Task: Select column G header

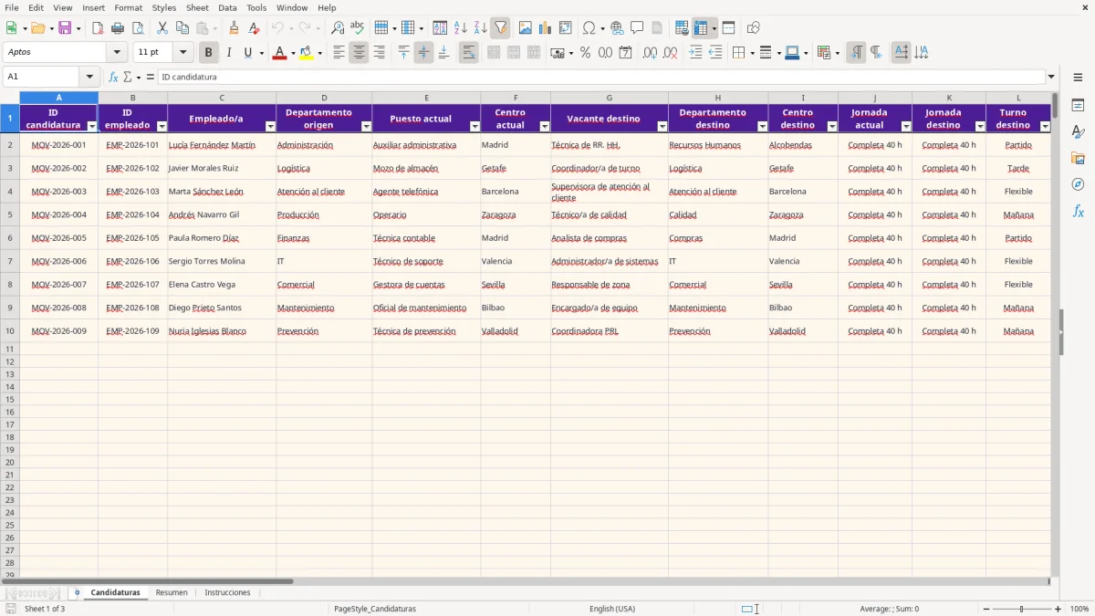Action: [610, 98]
